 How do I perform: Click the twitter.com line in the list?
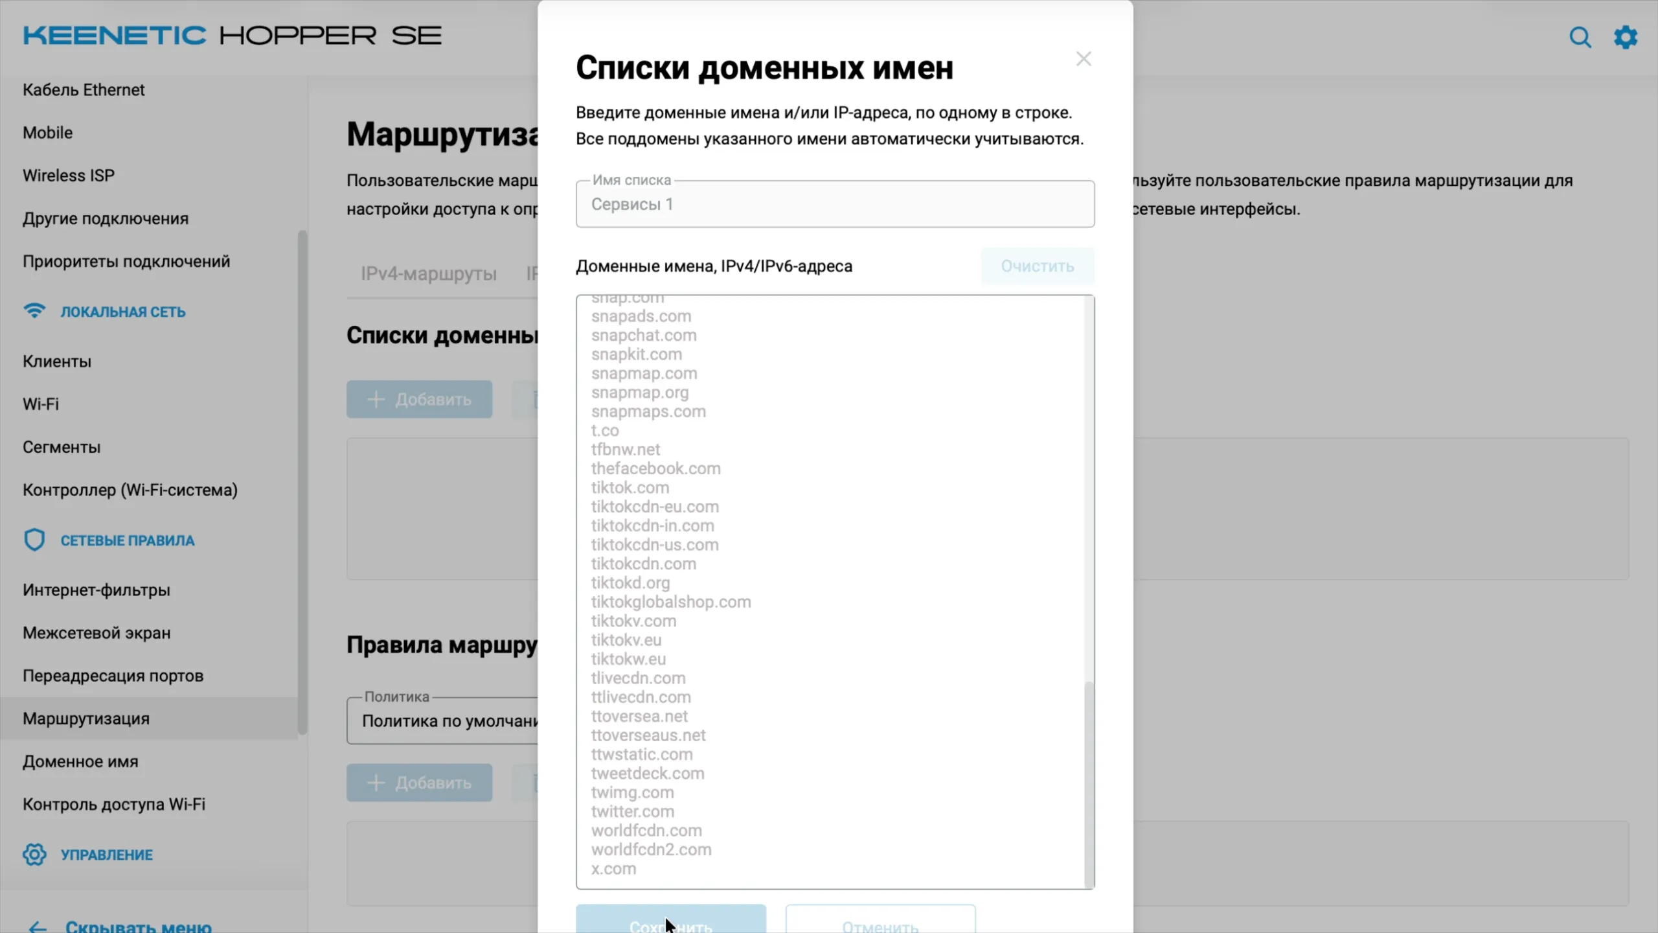(633, 811)
